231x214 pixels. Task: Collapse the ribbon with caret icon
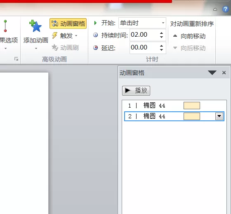coord(215,9)
